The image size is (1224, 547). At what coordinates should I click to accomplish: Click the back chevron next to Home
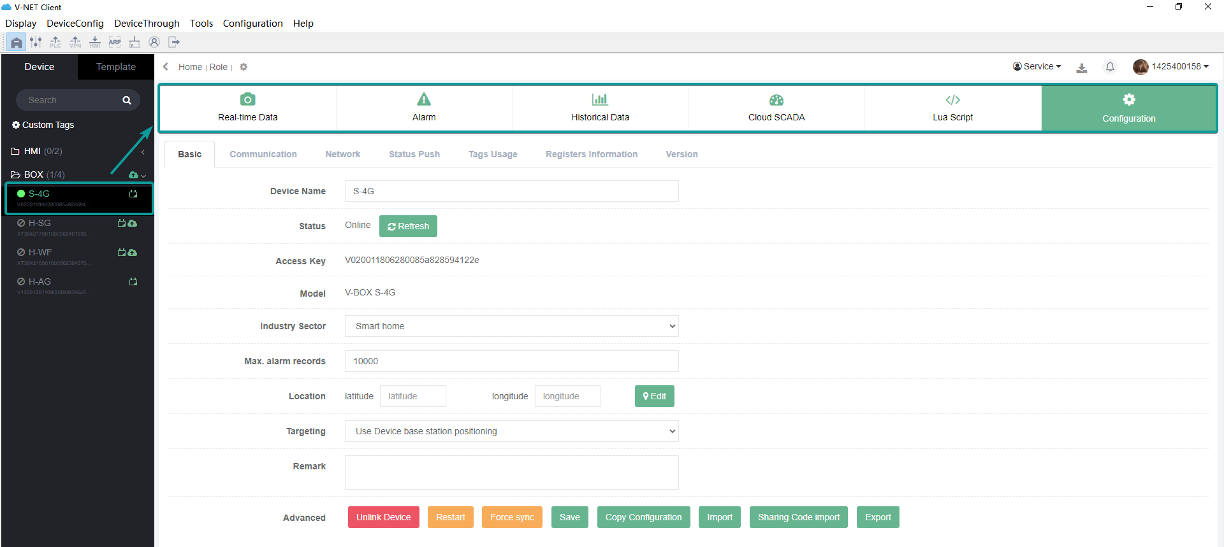166,67
